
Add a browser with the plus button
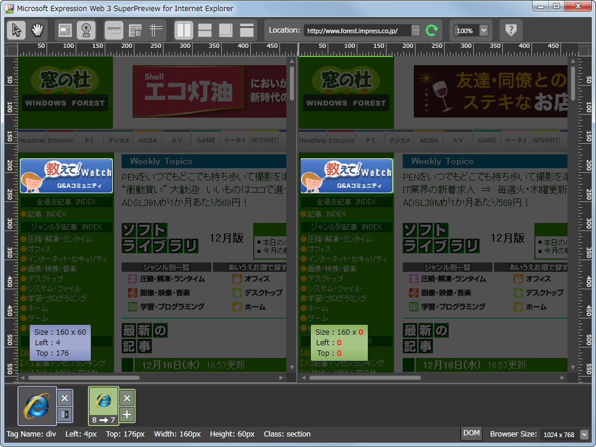click(x=127, y=414)
